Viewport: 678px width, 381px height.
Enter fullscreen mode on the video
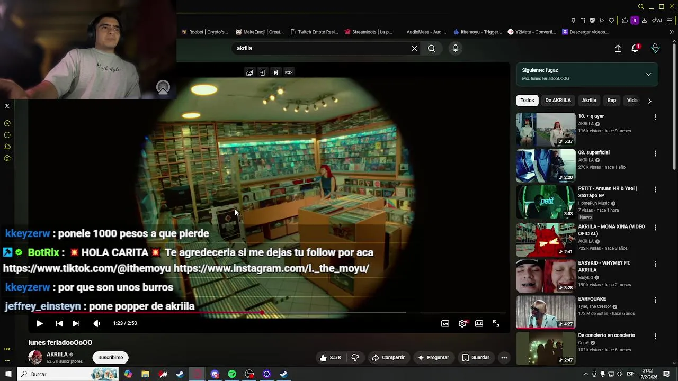pyautogui.click(x=496, y=323)
